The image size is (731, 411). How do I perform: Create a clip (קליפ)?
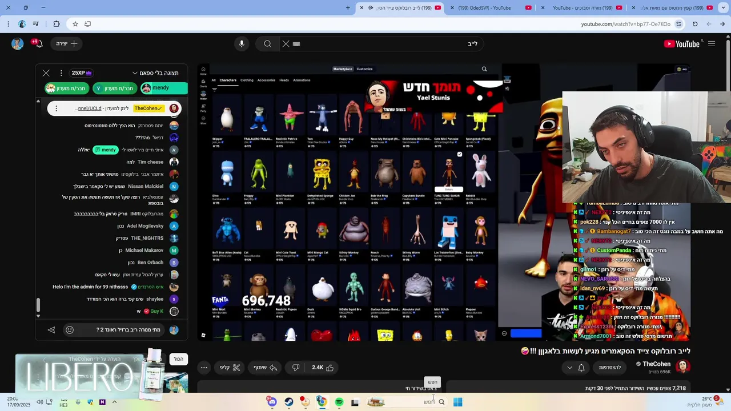(x=231, y=368)
